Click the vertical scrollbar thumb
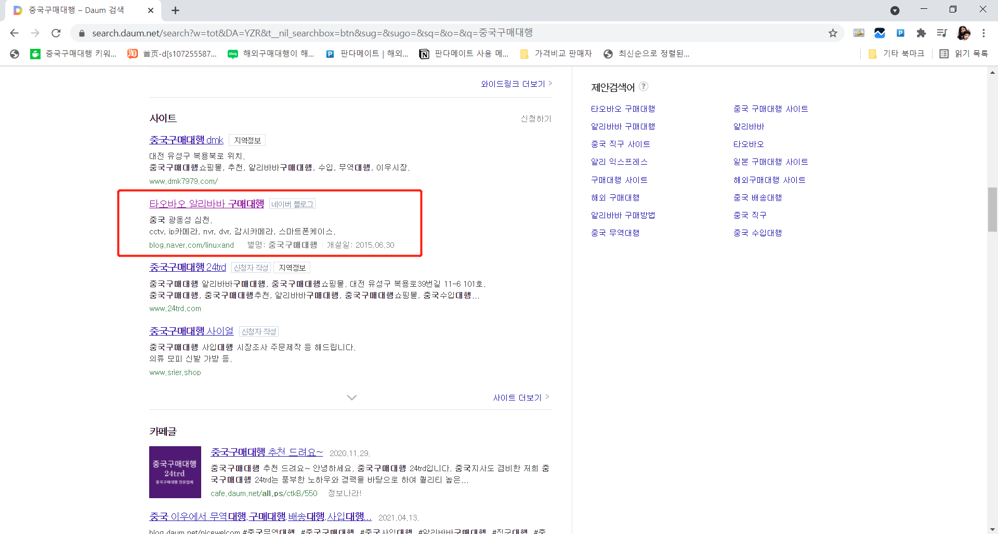The width and height of the screenshot is (998, 534). [992, 209]
